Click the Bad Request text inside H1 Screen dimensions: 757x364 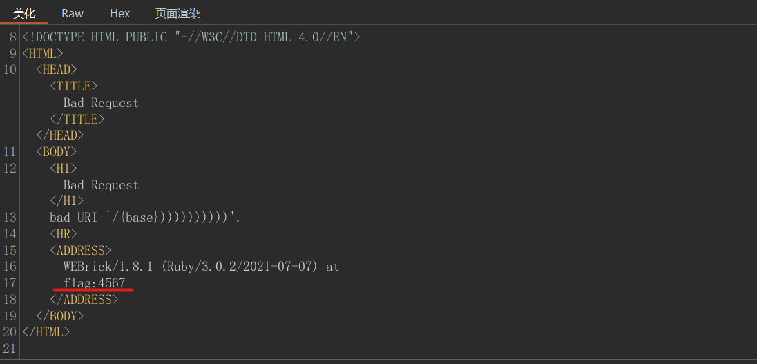101,185
